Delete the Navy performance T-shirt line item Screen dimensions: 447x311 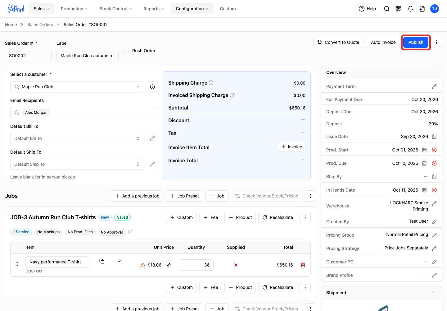pos(303,265)
